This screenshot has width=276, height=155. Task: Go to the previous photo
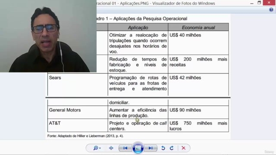coord(125,148)
